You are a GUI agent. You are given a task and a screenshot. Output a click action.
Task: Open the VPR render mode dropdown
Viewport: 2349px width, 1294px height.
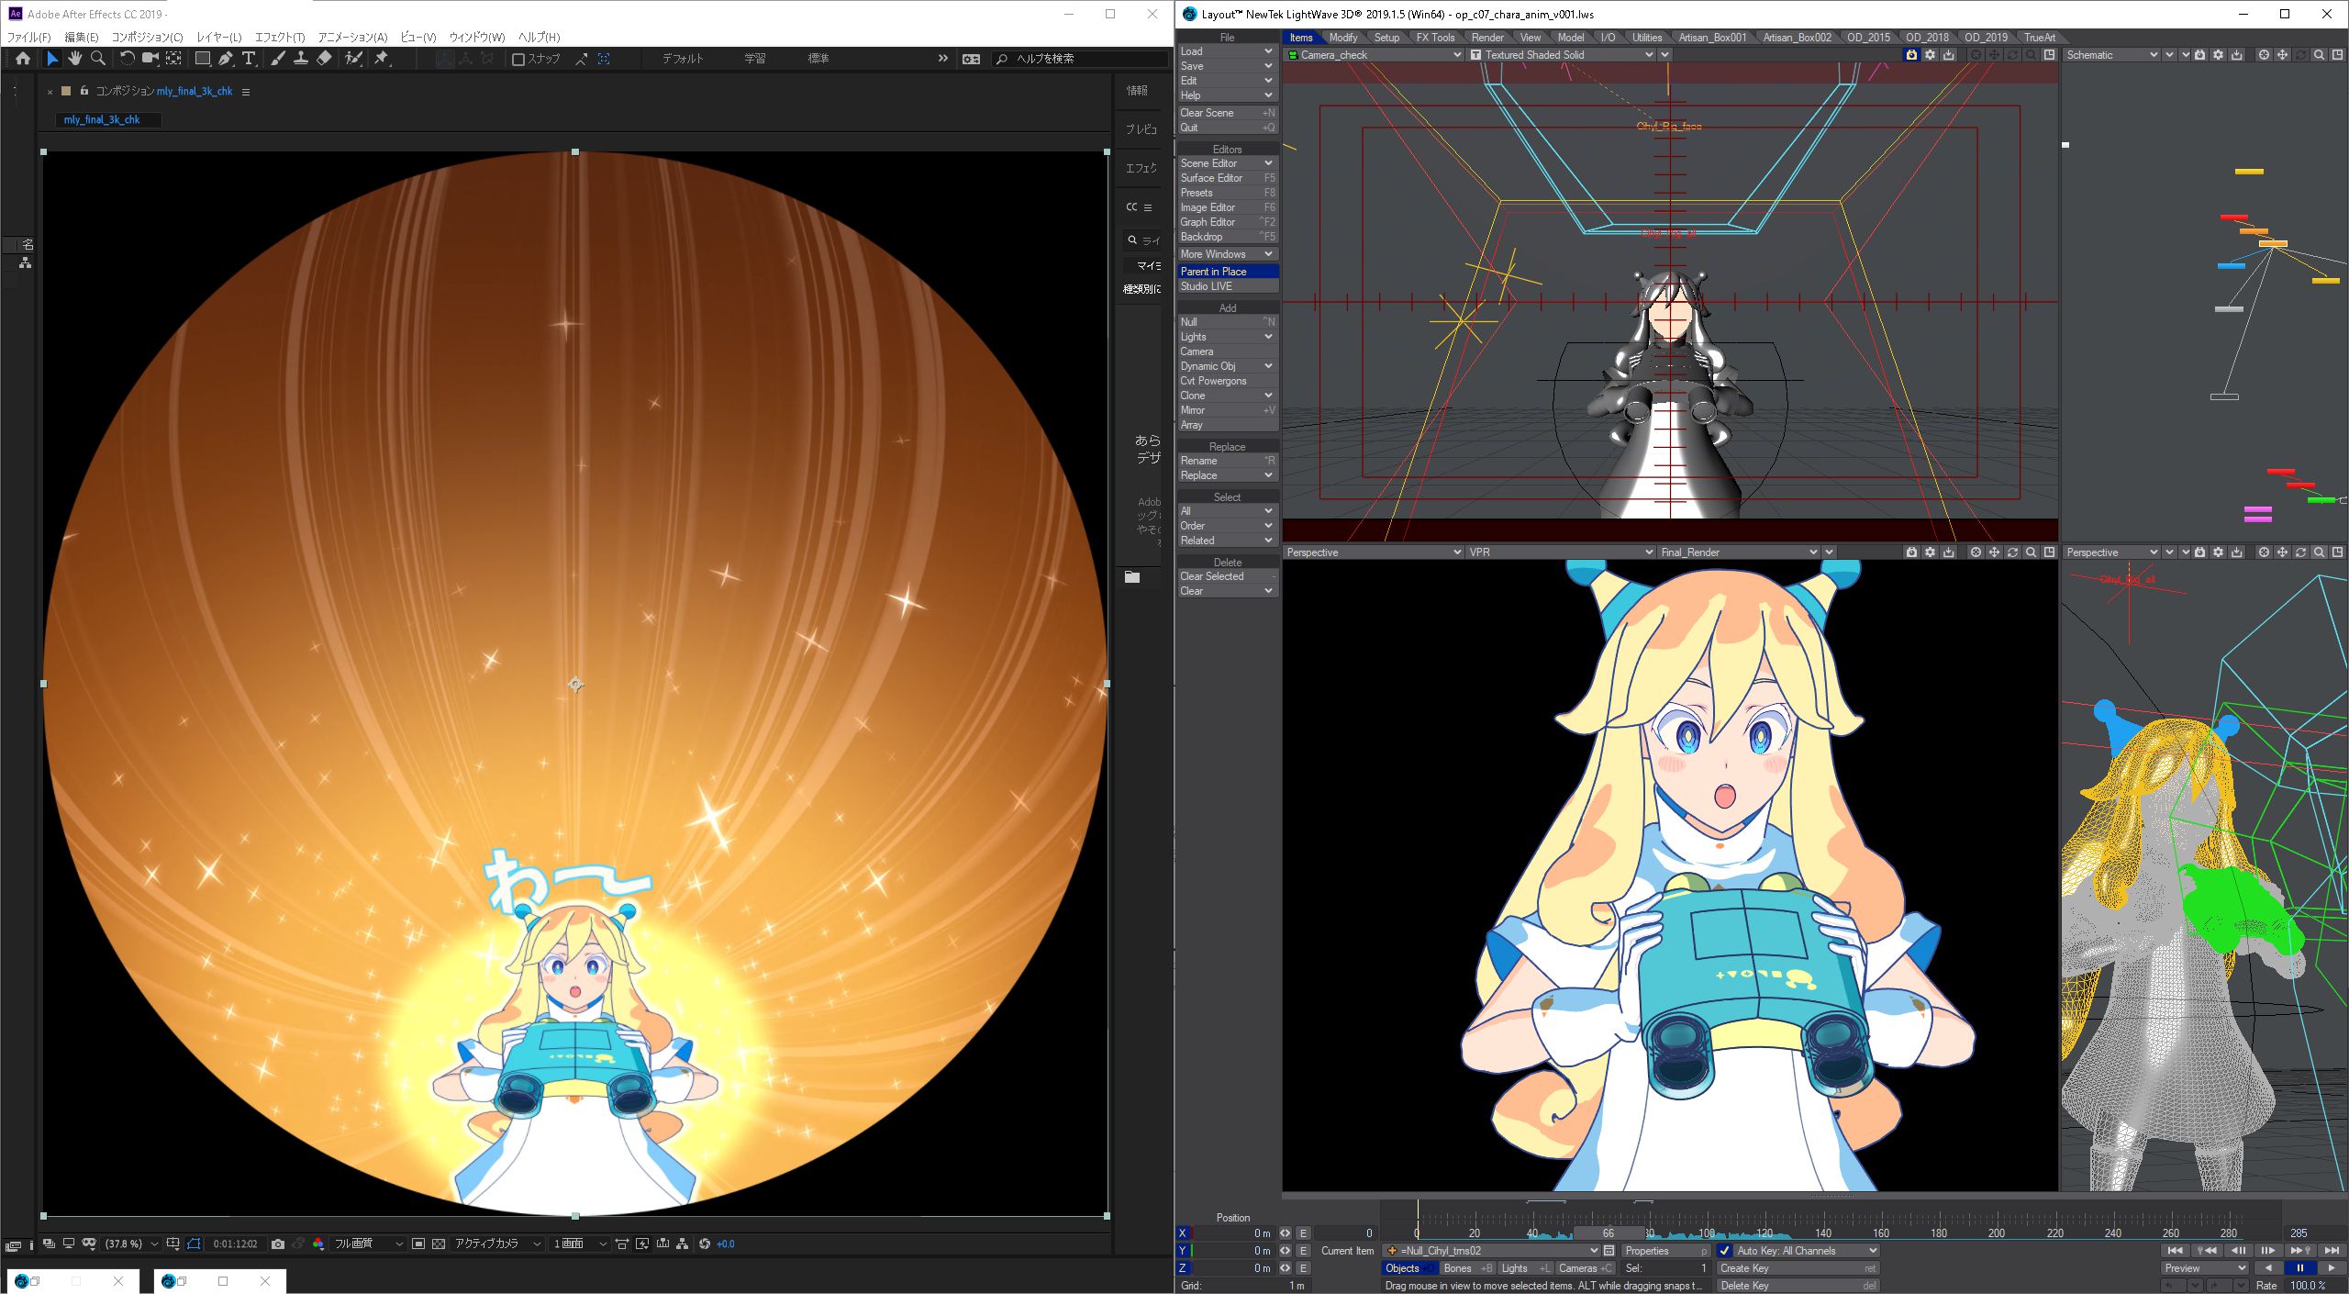click(x=1560, y=552)
